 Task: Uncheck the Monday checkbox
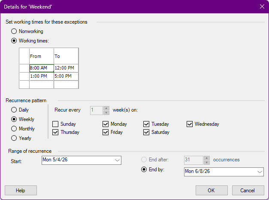tap(106, 124)
